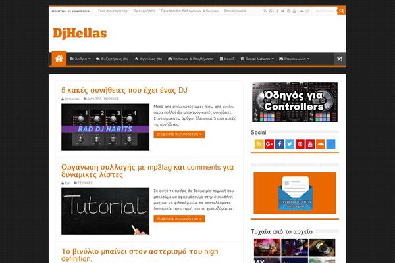Expand the Άρθρα dropdown menu
Image resolution: width=395 pixels, height=263 pixels.
[x=80, y=59]
